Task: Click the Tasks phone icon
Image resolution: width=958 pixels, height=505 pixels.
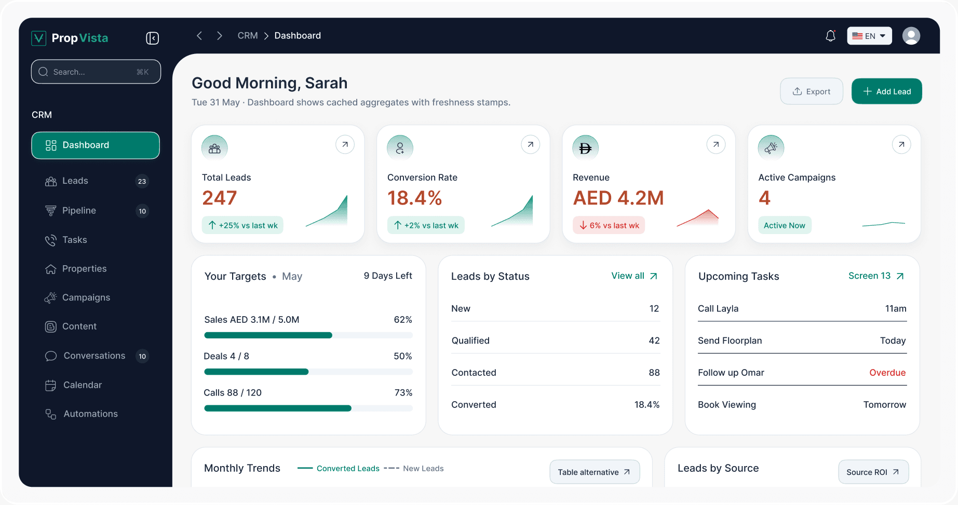Action: click(51, 240)
